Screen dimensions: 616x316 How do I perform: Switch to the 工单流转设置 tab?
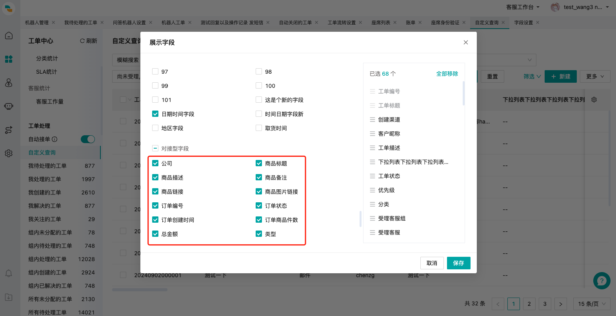(342, 22)
